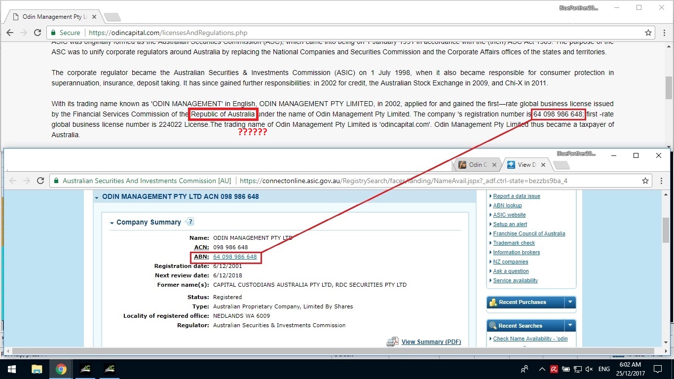Open the Information brokers link

pos(517,252)
